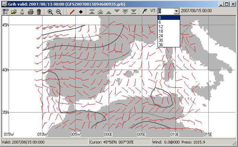238x147 pixels.
Task: Maximize the Grib window
Action: coord(227,4)
